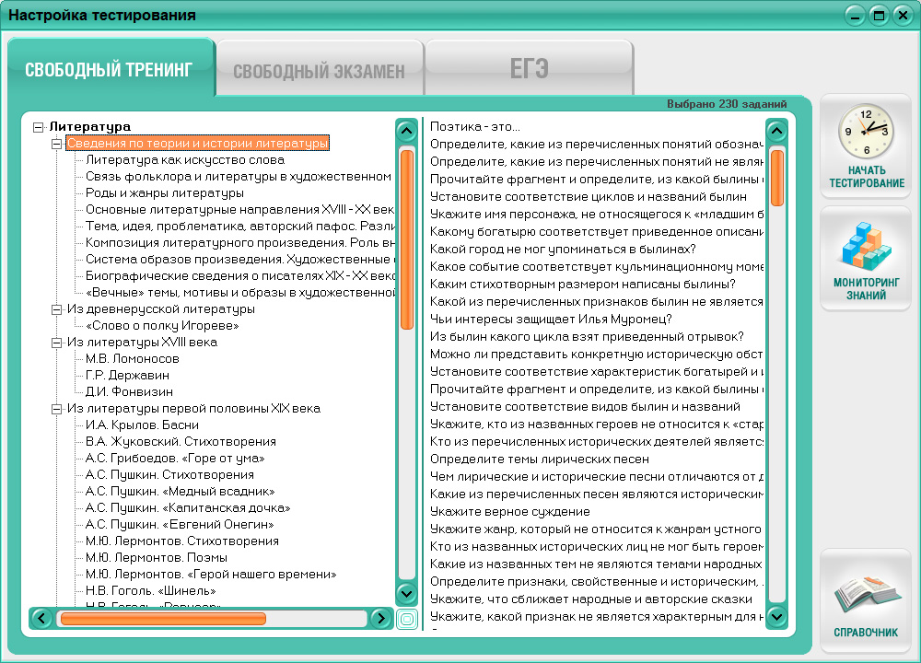This screenshot has height=663, width=921.
Task: Click the clock icon to start testing
Action: [x=866, y=131]
